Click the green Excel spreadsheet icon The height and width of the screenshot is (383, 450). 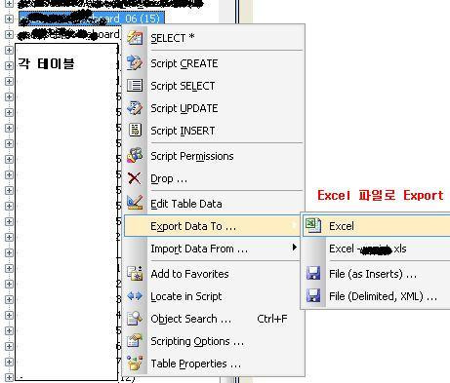[313, 225]
